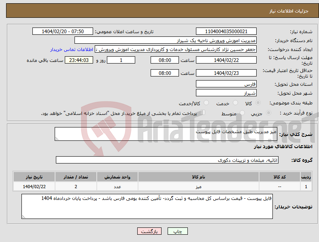The image size is (319, 242).
Task: Click the عدد unit cell
Action: coord(117,186)
